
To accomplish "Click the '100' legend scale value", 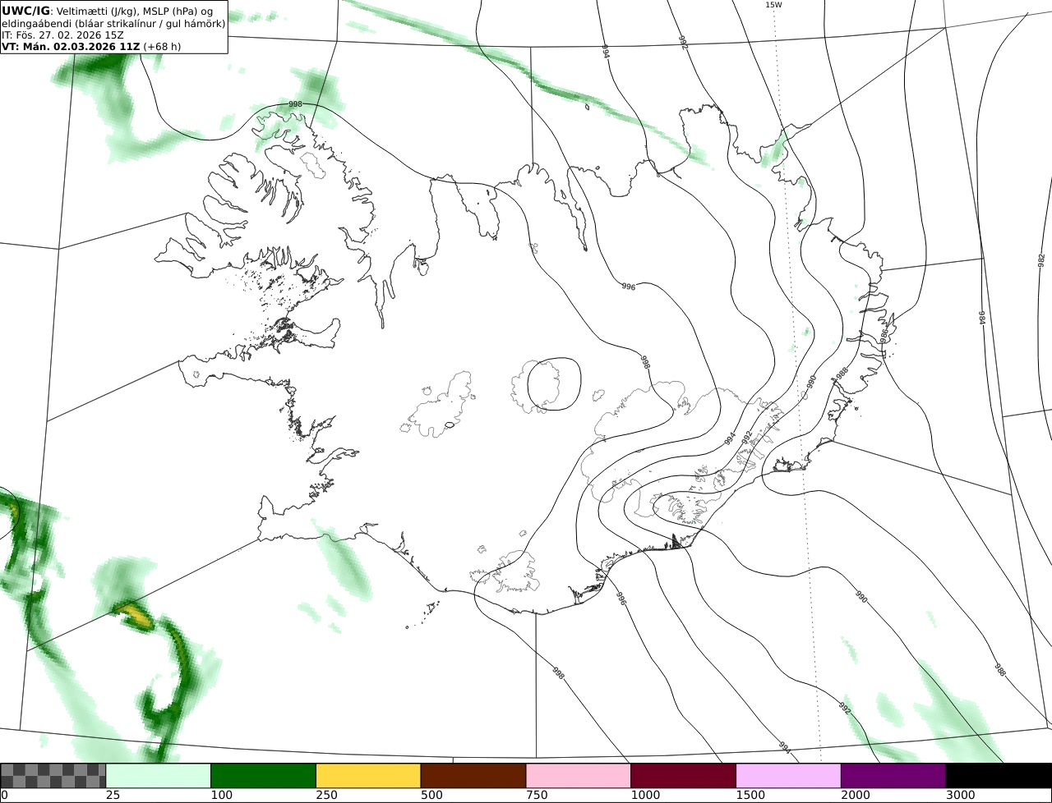I will pyautogui.click(x=221, y=796).
